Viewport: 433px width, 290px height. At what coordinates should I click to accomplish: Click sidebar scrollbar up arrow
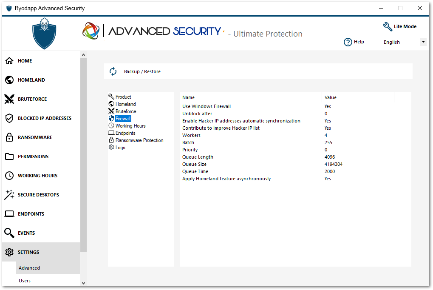coord(83,55)
